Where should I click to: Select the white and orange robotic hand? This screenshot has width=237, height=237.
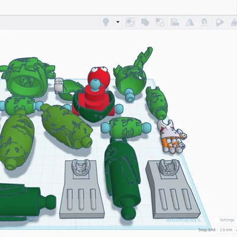click(x=172, y=136)
